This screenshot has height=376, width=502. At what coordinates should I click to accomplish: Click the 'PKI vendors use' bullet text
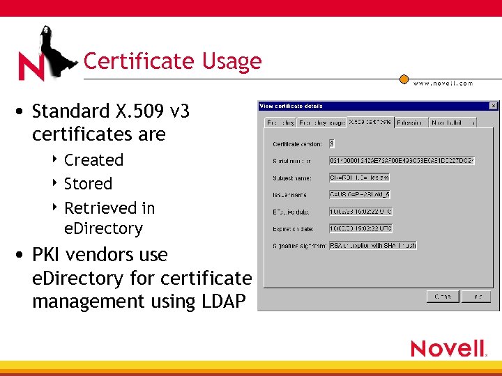[100, 255]
